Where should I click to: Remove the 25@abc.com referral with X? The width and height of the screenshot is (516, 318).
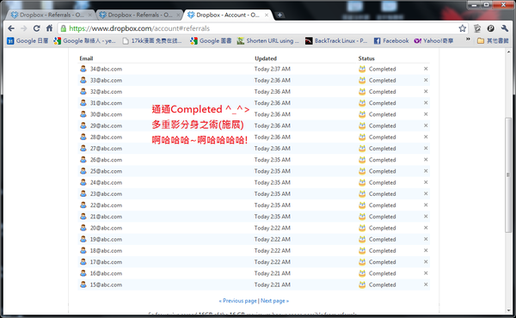426,171
